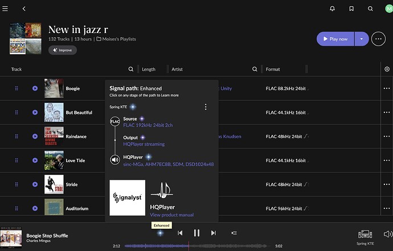
Task: Open more options for Love Tide row
Action: 387,161
